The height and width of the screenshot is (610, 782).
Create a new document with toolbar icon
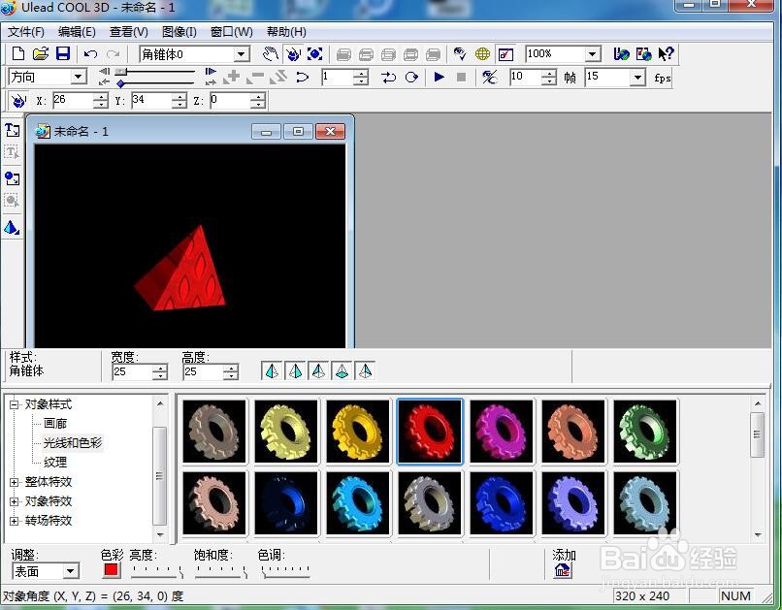(18, 54)
